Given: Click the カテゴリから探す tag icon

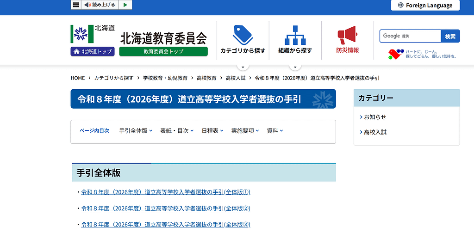Looking at the screenshot, I should [243, 35].
